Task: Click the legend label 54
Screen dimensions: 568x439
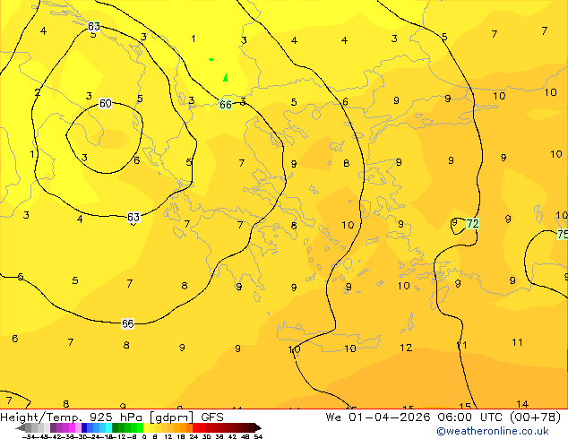Action: [258, 436]
